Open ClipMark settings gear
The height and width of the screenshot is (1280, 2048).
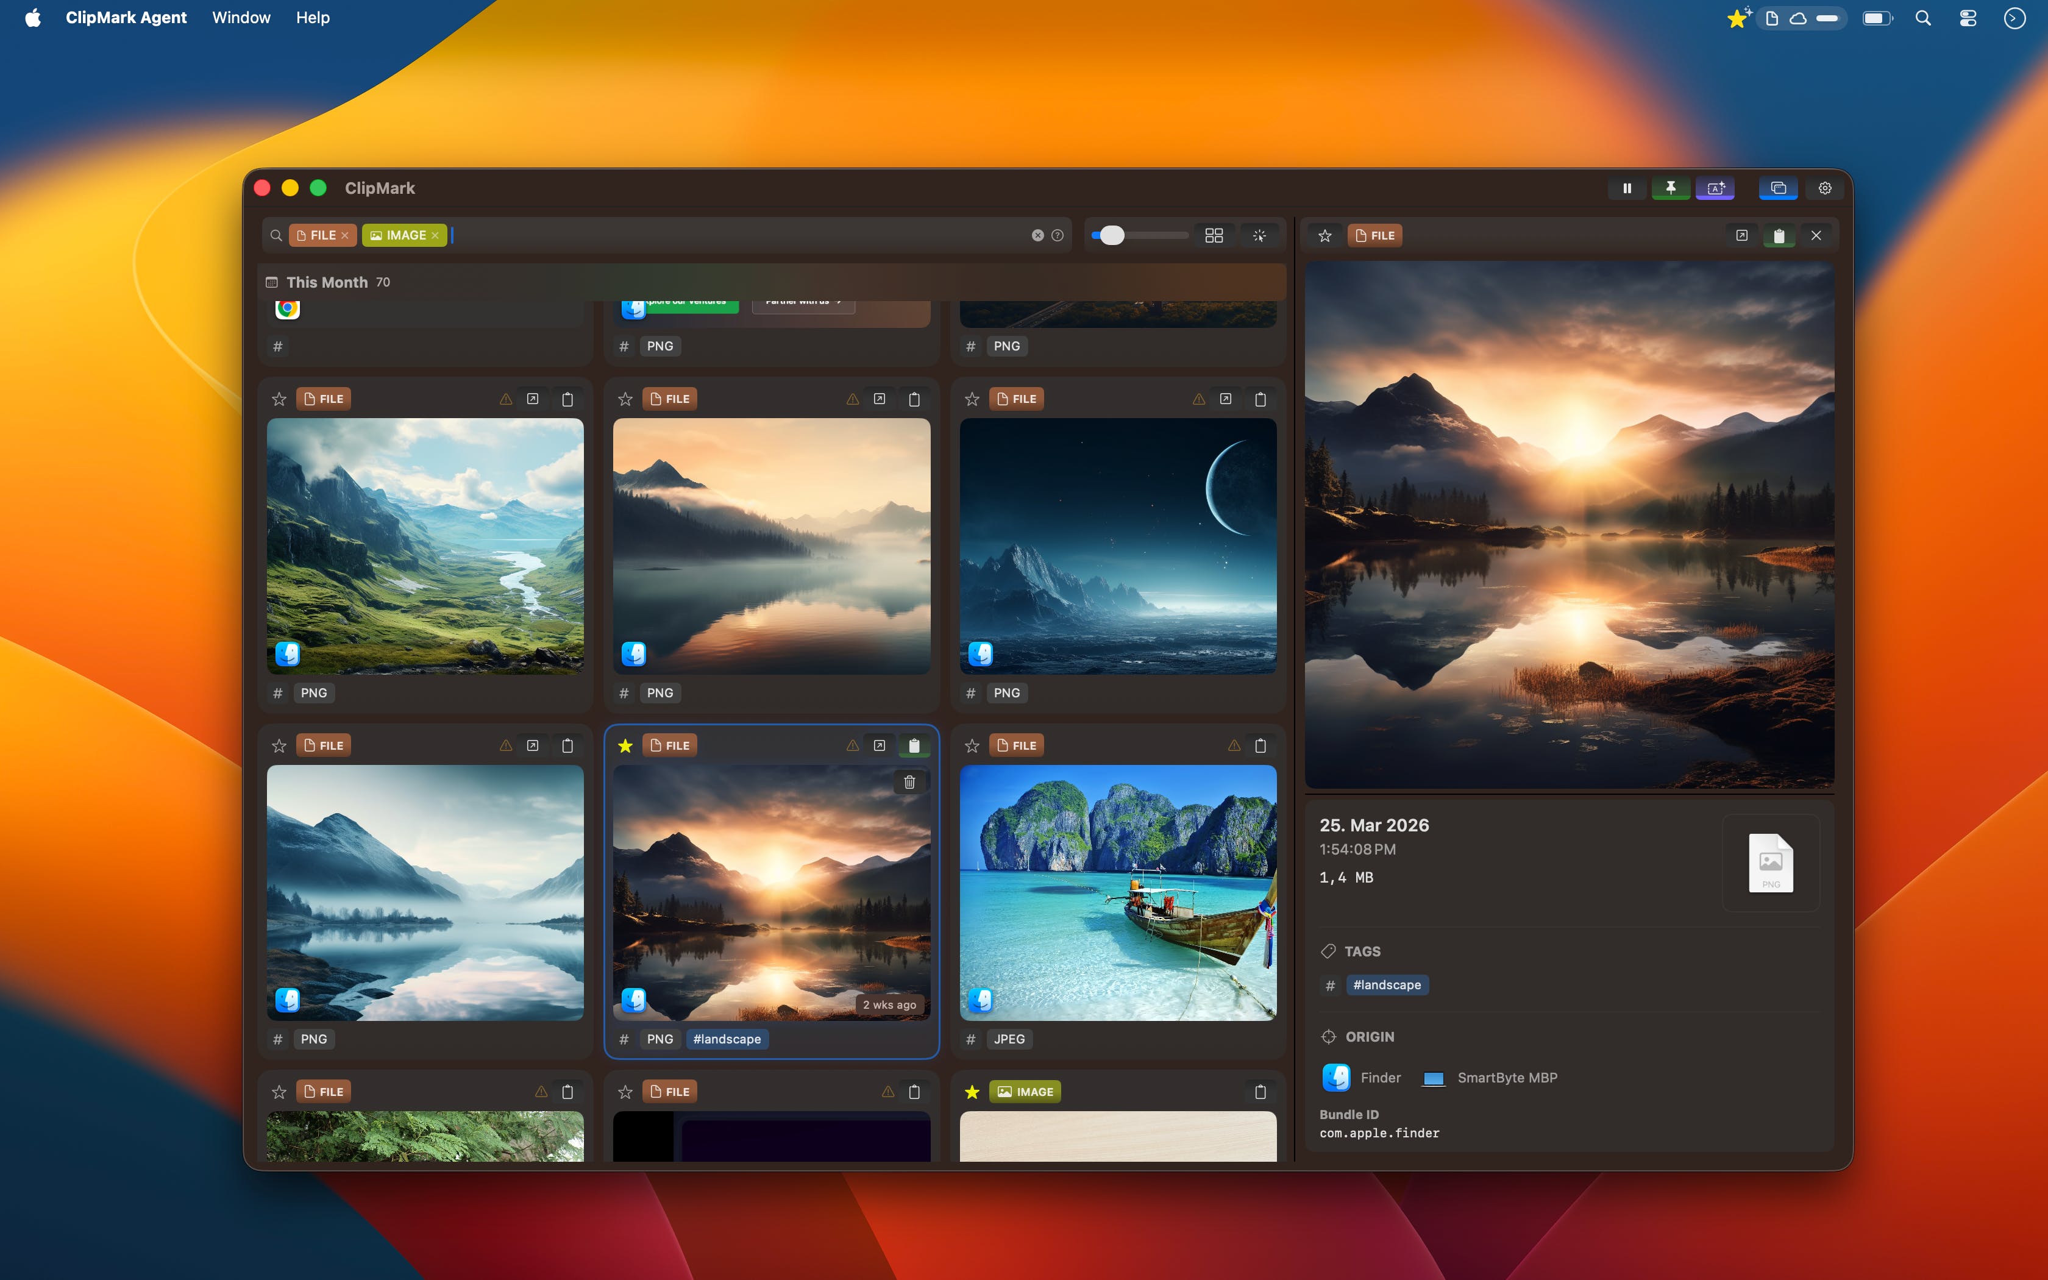[x=1824, y=188]
